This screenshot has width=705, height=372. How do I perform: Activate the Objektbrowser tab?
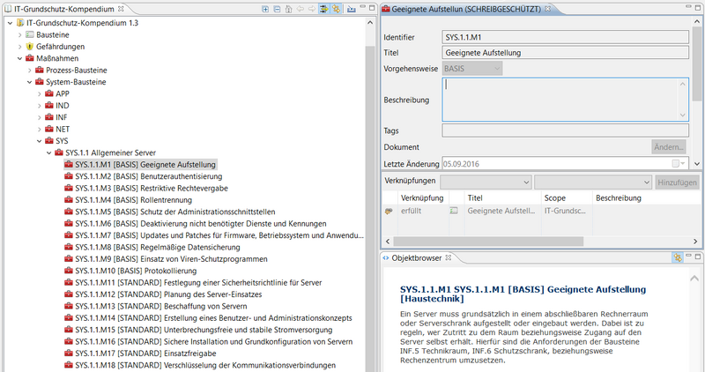[x=417, y=257]
